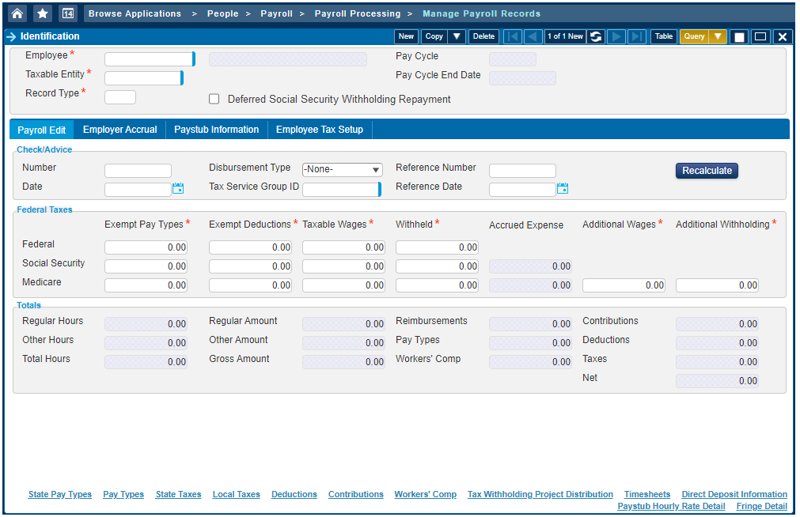Expand the Disbursement Type dropdown

tap(342, 170)
